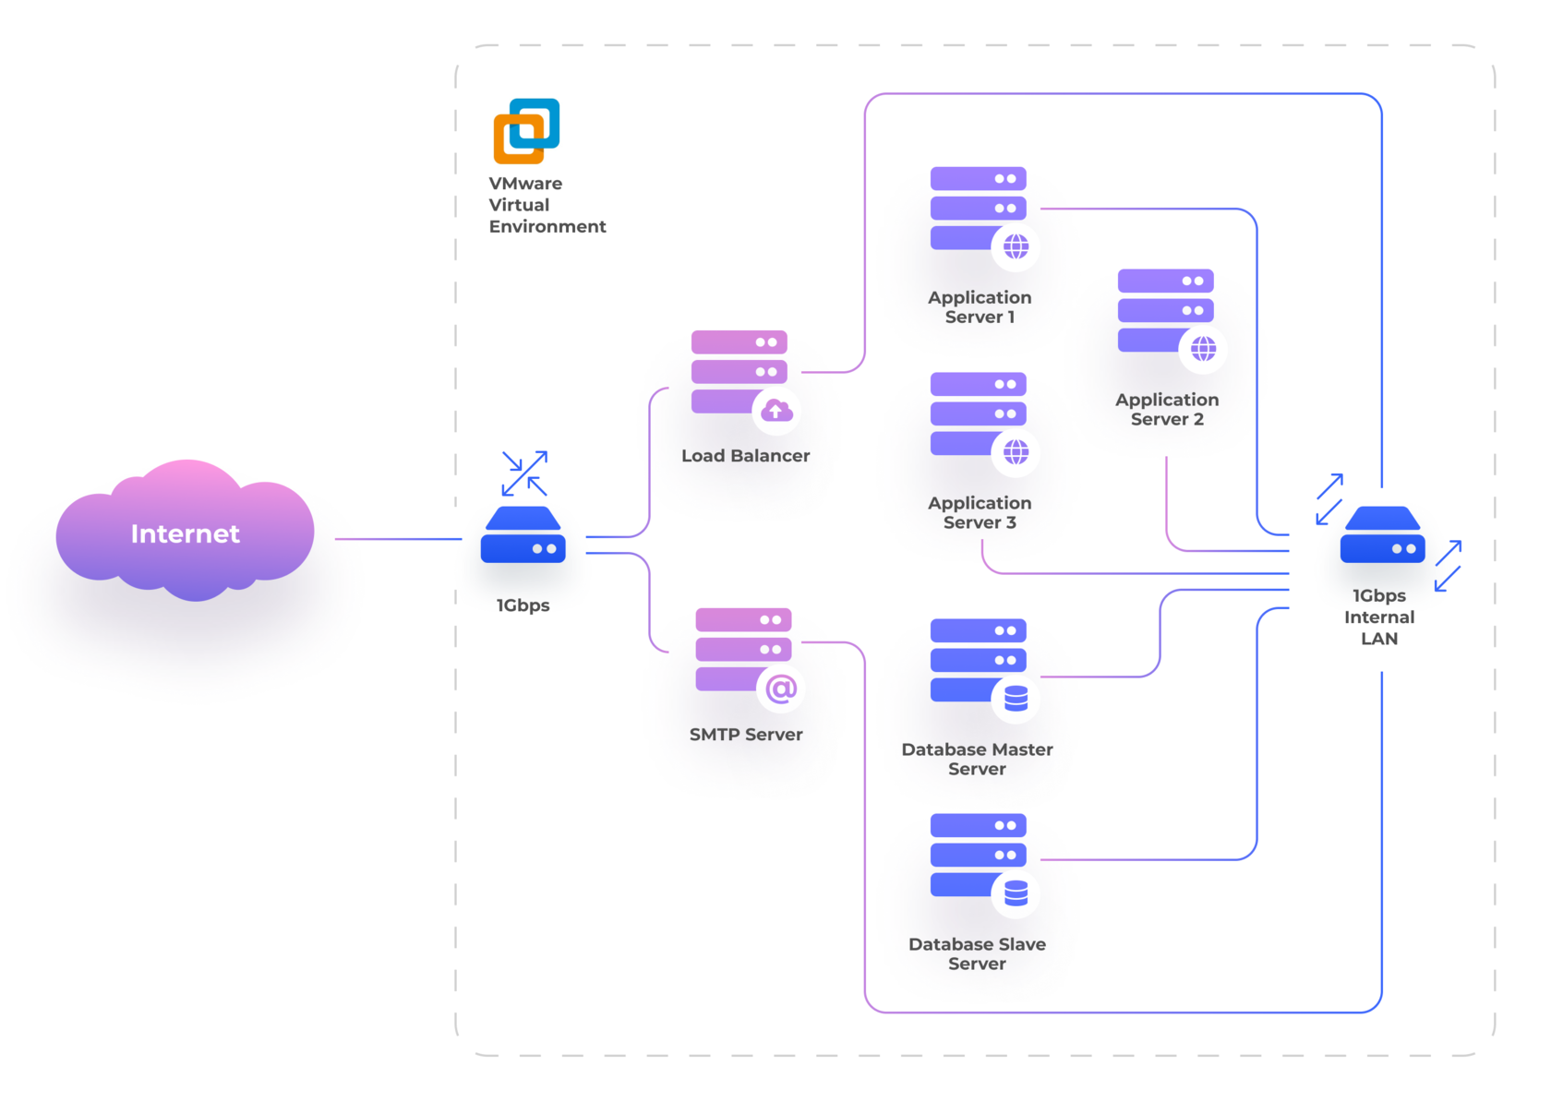Screen dimensions: 1551x1102
Task: Click the 'Application Server 1' label
Action: coord(980,307)
